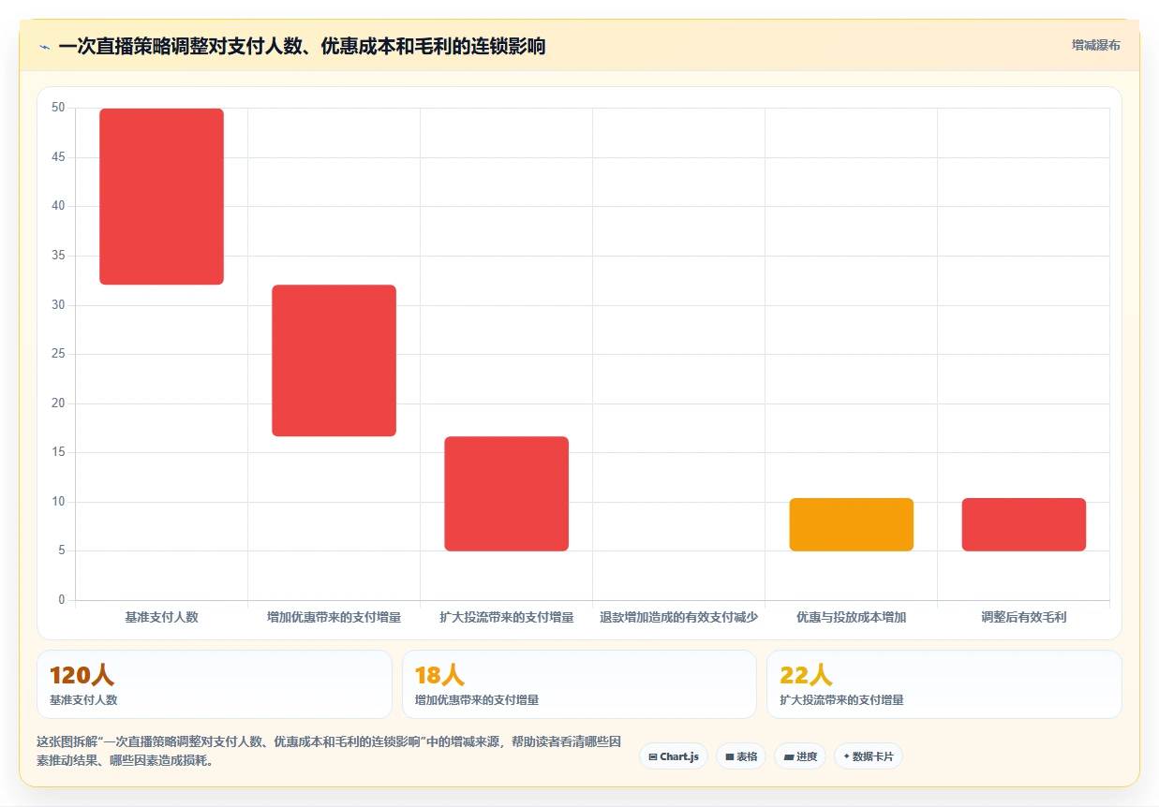Click the 120人 data card
Image resolution: width=1159 pixels, height=807 pixels.
click(x=215, y=684)
